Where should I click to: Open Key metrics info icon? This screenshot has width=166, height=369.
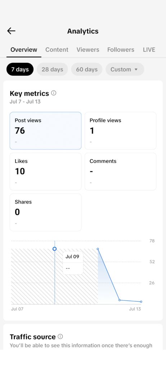click(54, 93)
